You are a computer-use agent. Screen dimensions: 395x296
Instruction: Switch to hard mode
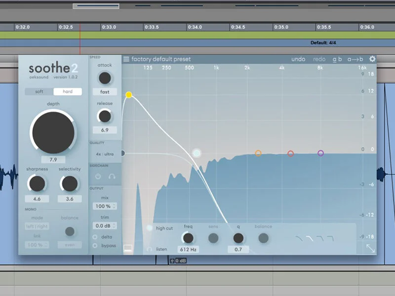point(68,91)
